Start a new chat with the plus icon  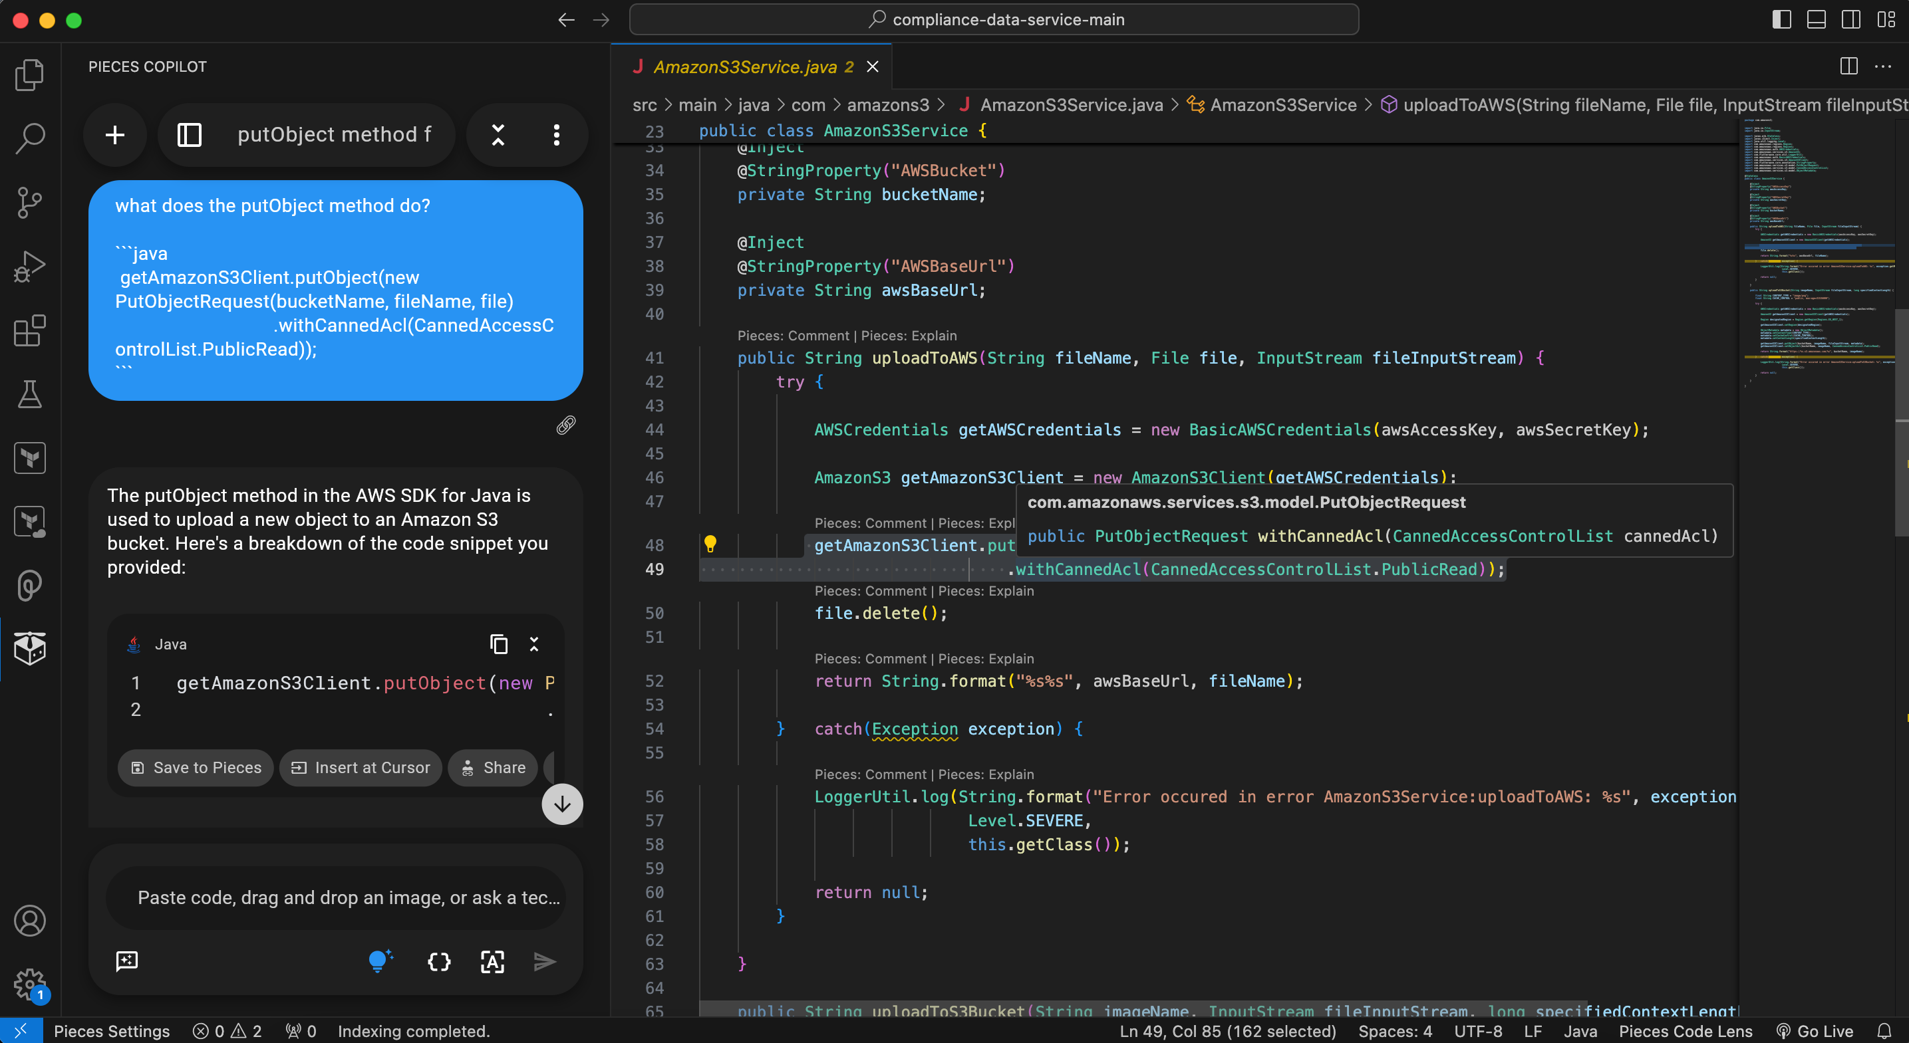click(115, 135)
